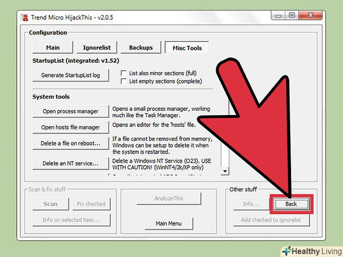This screenshot has height=257, width=343.
Task: Go to Main Menu
Action: coord(169,224)
